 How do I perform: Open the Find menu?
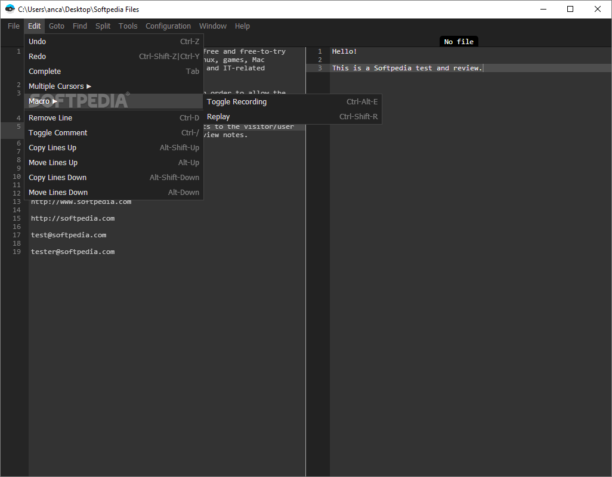79,26
